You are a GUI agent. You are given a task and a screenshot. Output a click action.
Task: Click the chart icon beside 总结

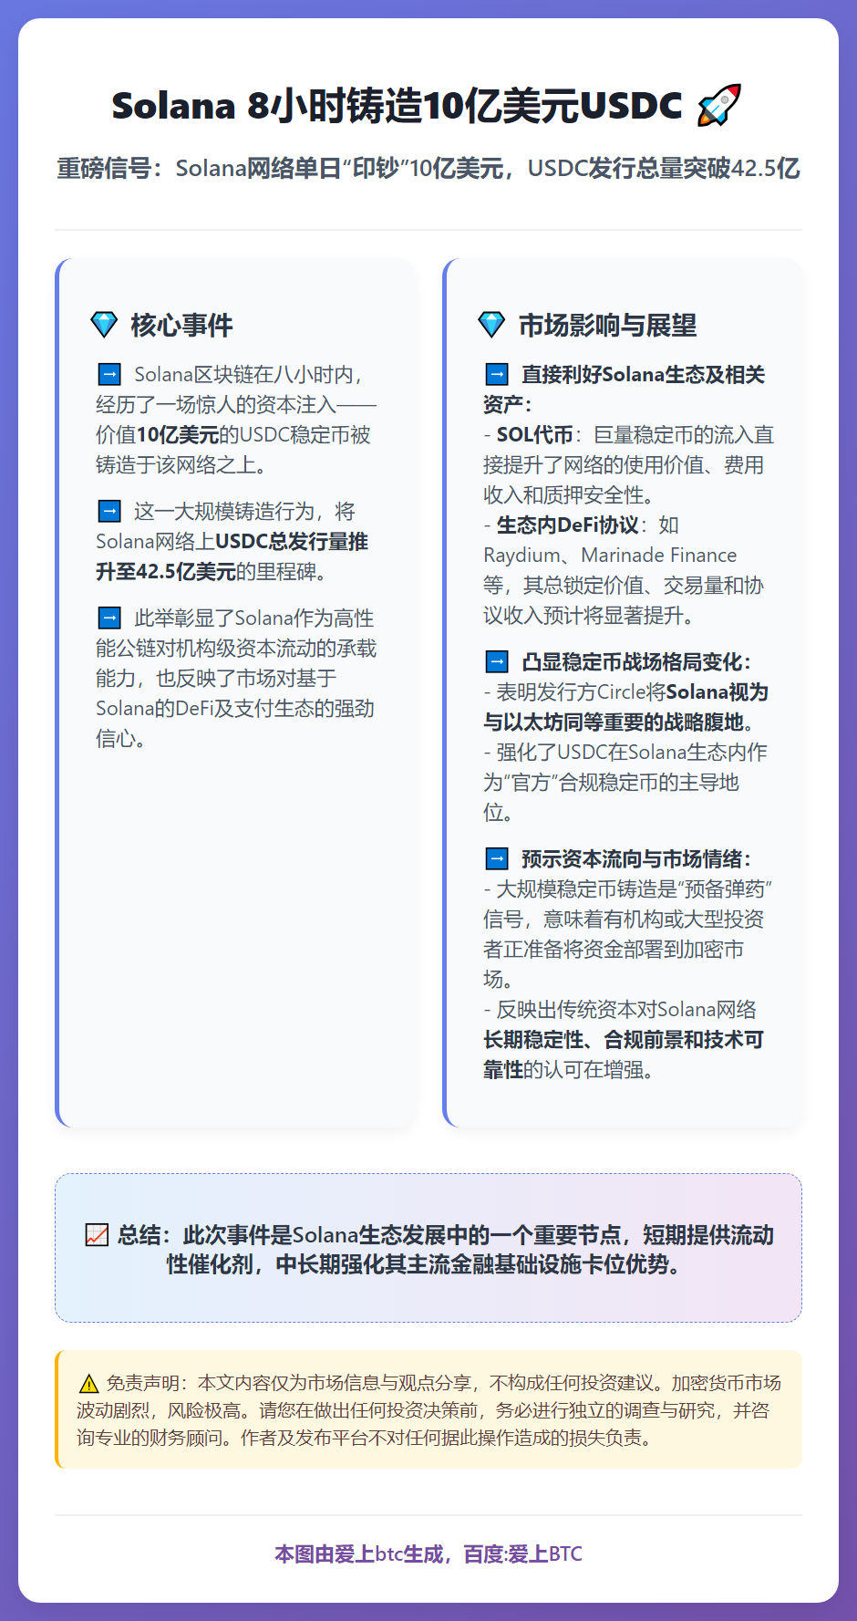pyautogui.click(x=97, y=1235)
